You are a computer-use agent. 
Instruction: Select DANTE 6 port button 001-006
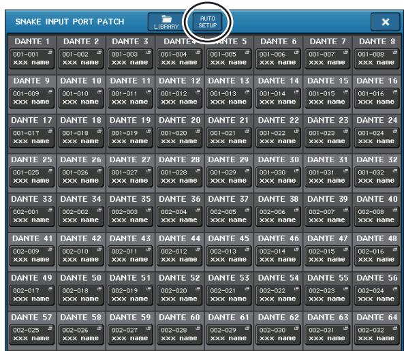pos(278,59)
